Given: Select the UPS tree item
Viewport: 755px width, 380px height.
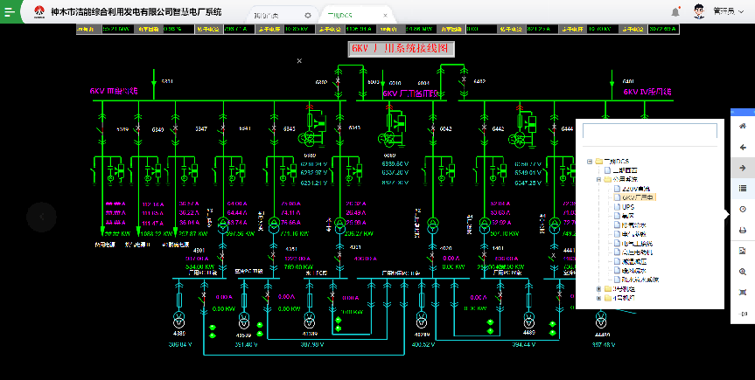Looking at the screenshot, I should [x=627, y=207].
